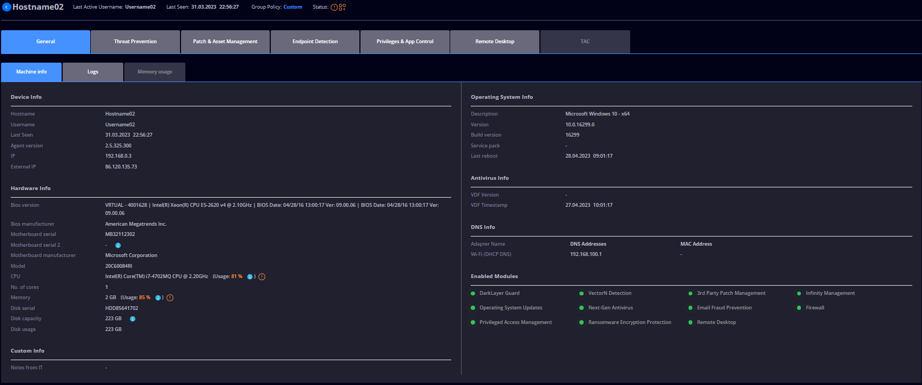Open the Logs sub-tab
The image size is (922, 385).
tap(93, 72)
